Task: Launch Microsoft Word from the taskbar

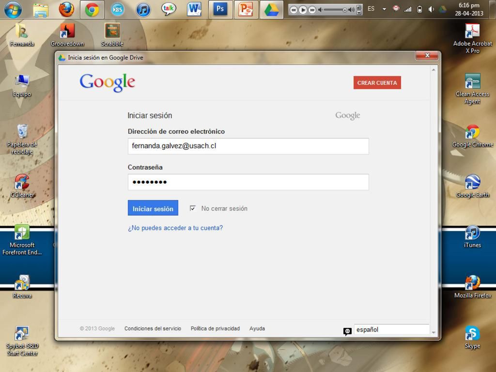Action: 194,9
